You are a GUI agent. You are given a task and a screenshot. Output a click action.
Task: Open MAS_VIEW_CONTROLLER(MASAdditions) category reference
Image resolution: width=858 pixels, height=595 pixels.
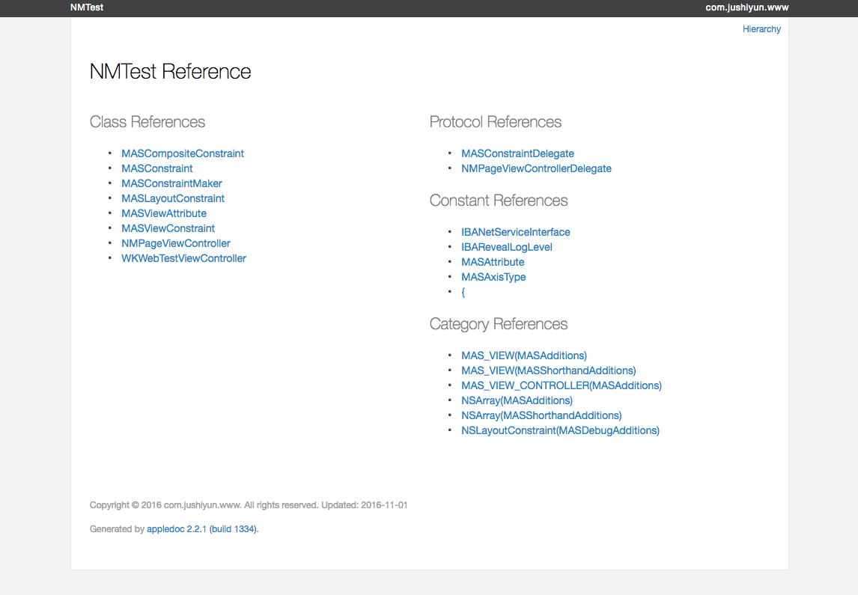562,385
